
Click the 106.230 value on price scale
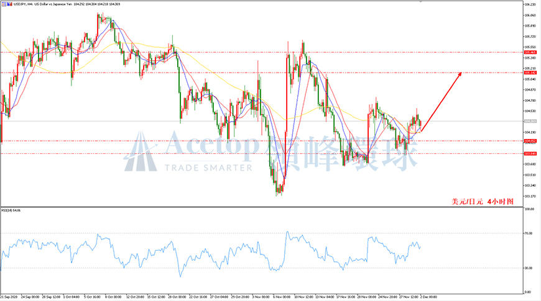click(530, 4)
